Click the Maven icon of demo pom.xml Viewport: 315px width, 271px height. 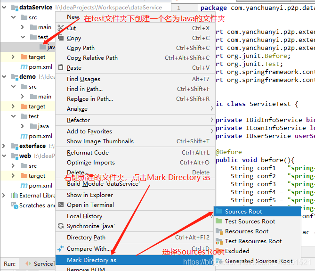point(24,136)
